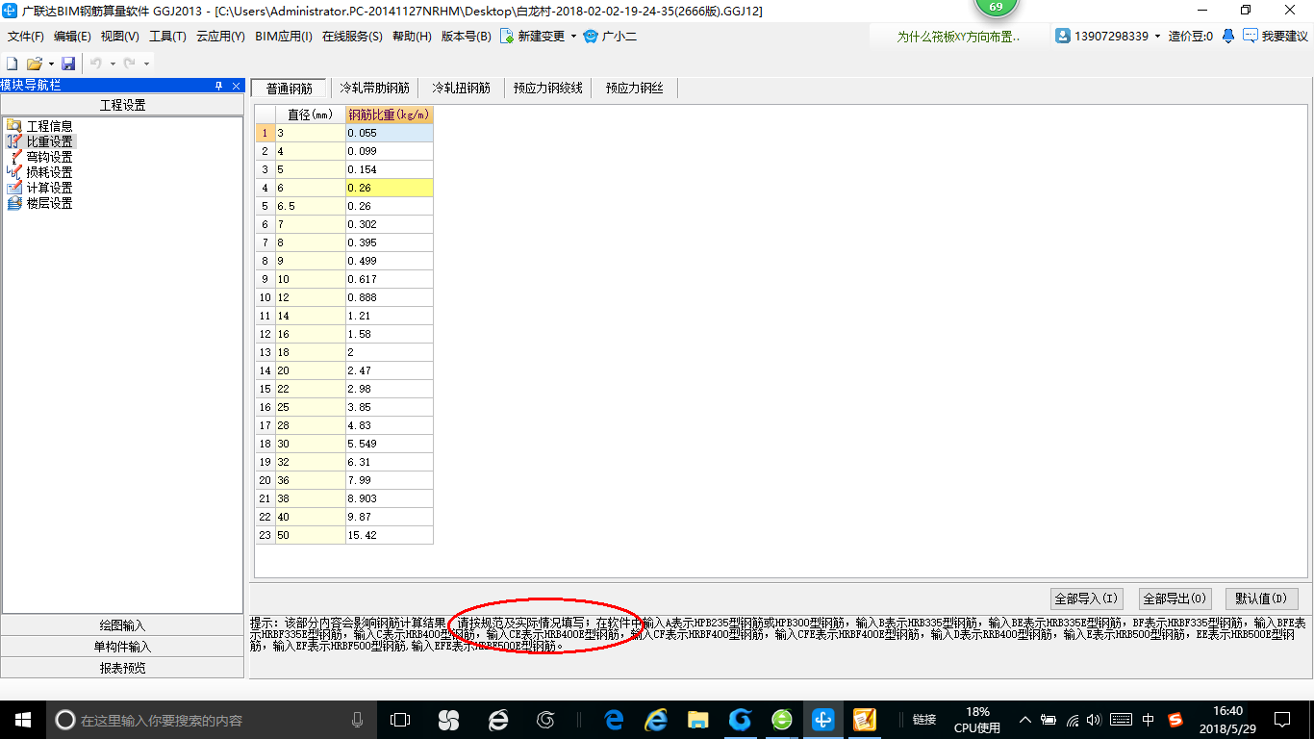The height and width of the screenshot is (739, 1314).
Task: Switch to the 预应力钢绞线 tab
Action: 547,88
